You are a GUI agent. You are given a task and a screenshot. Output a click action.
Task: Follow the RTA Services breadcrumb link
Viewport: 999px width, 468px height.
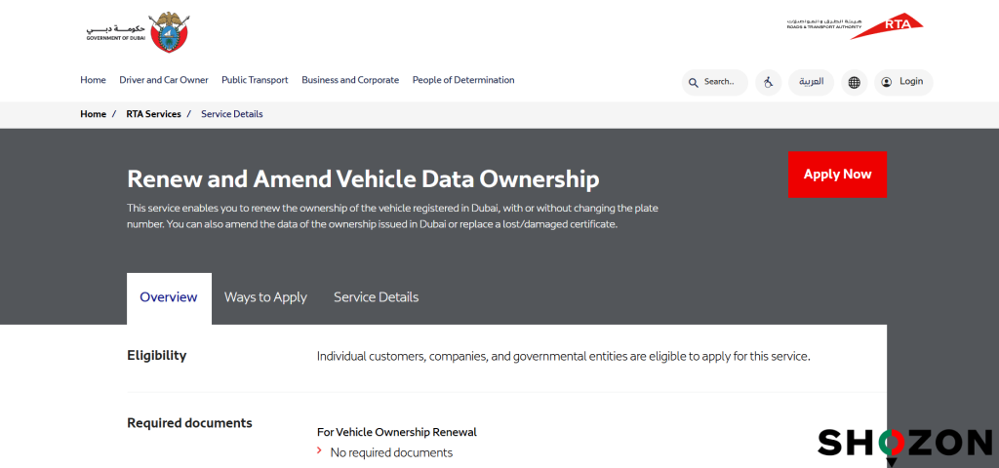pos(153,114)
